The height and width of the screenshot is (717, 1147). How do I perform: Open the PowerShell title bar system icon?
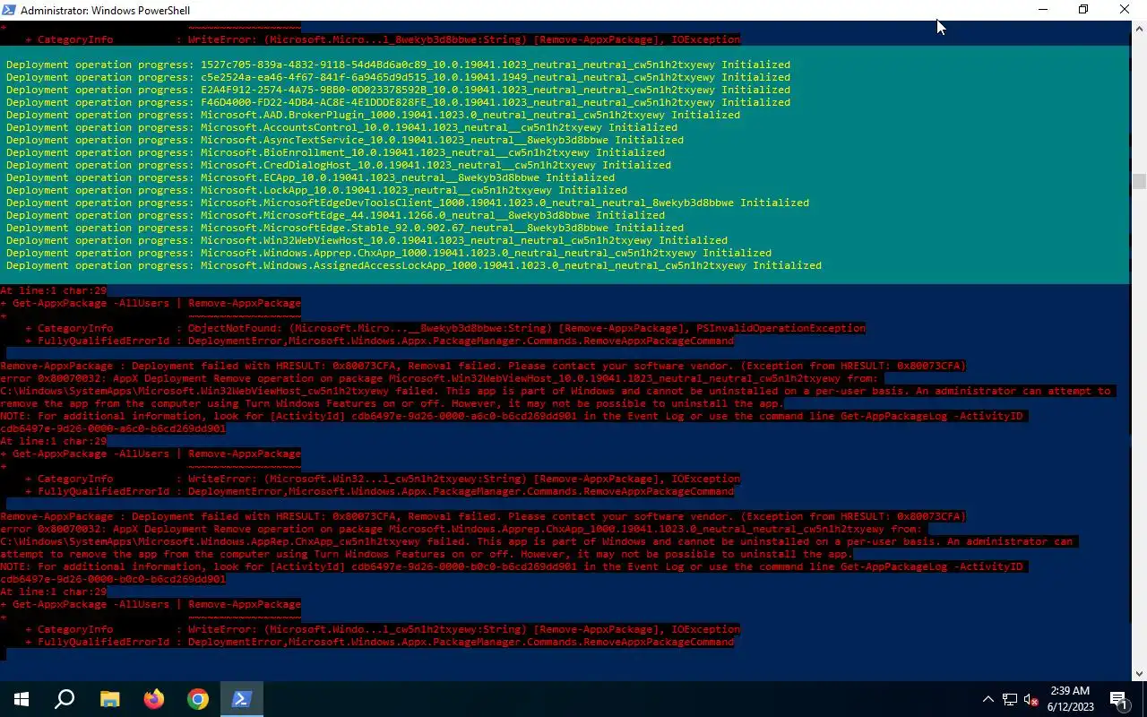click(9, 10)
